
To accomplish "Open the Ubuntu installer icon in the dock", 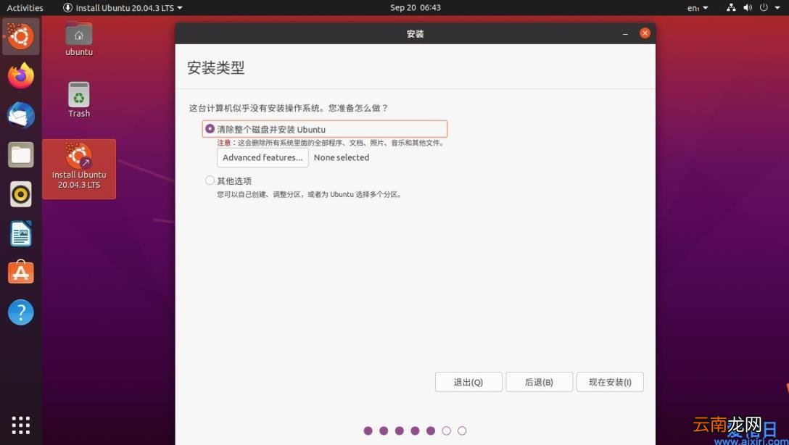I will [20, 36].
